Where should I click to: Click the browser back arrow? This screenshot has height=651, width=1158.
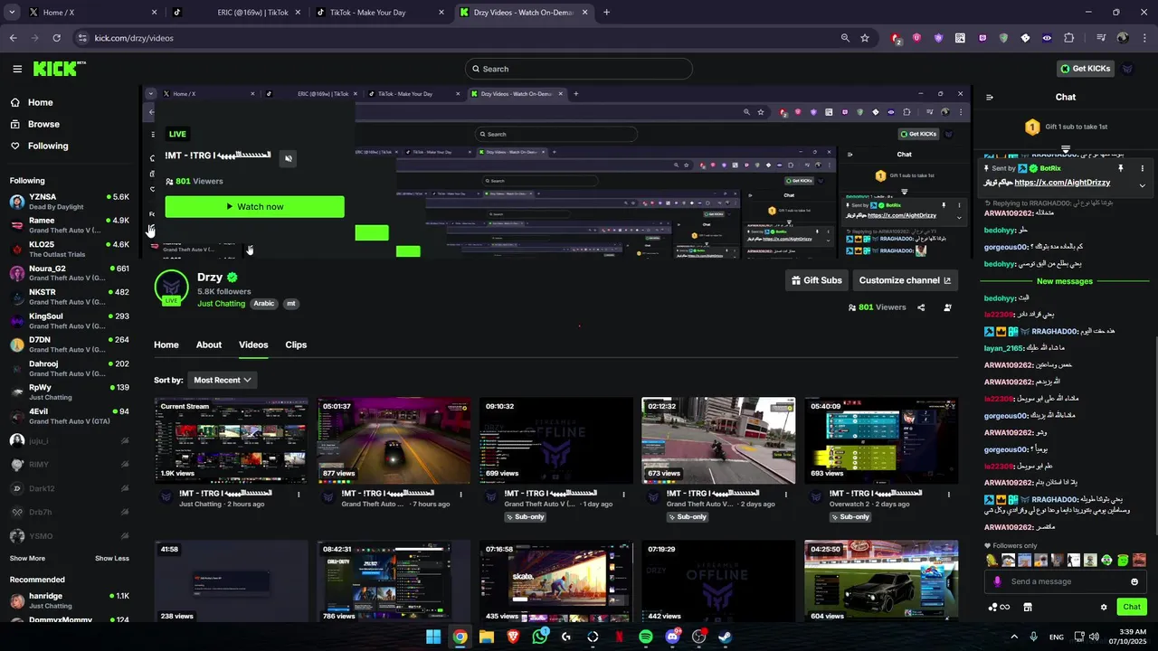[14, 38]
